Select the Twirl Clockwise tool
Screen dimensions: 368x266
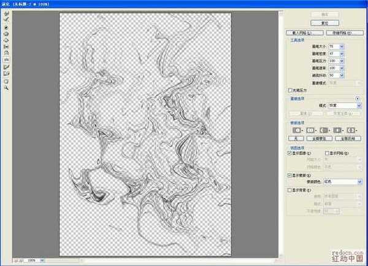(6, 28)
